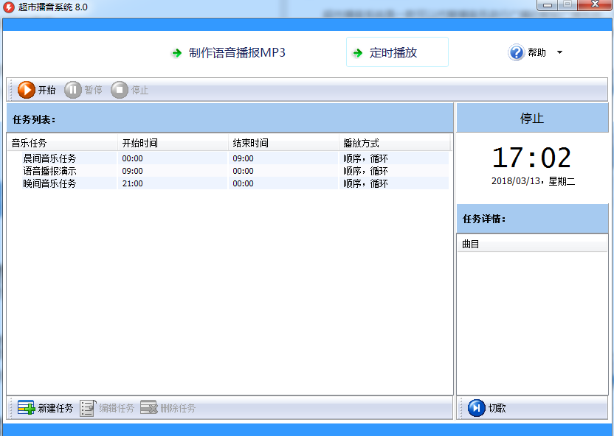Click the app logo icon in title bar
The width and height of the screenshot is (614, 436).
(x=9, y=7)
